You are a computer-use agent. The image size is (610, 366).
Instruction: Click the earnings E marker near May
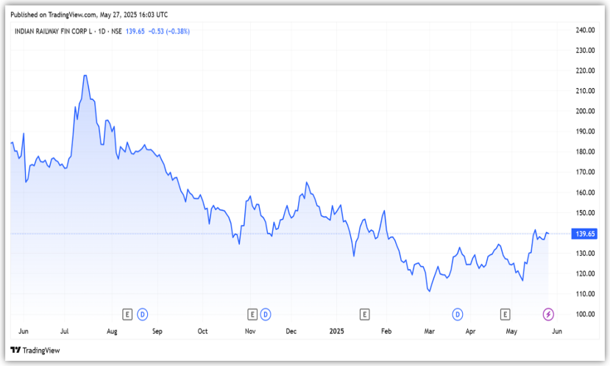coord(506,314)
